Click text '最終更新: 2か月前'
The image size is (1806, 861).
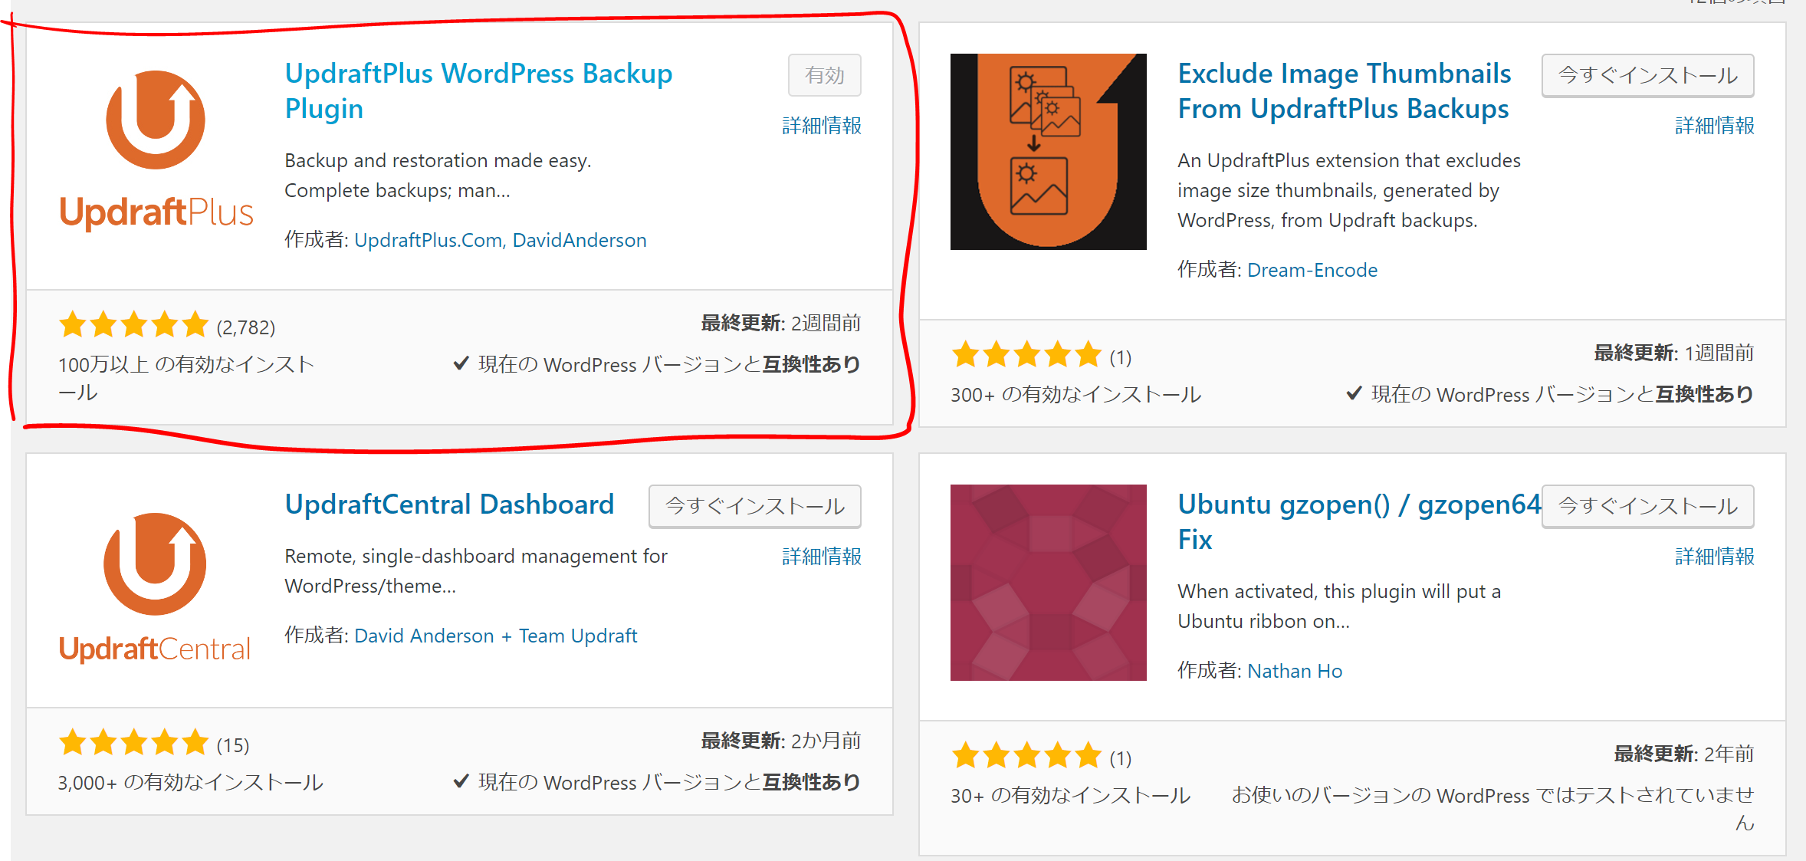pos(781,741)
